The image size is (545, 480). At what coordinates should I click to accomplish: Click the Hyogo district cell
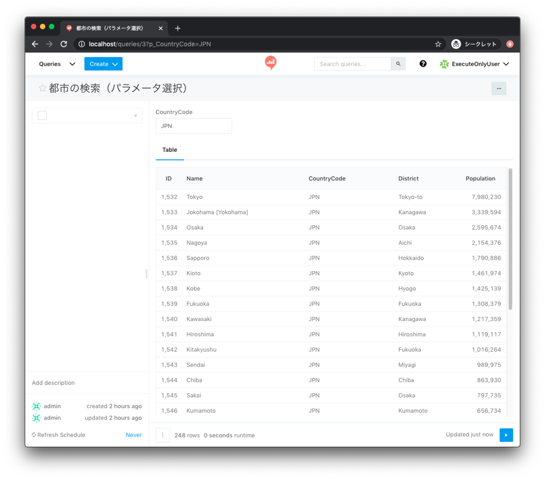pos(407,288)
